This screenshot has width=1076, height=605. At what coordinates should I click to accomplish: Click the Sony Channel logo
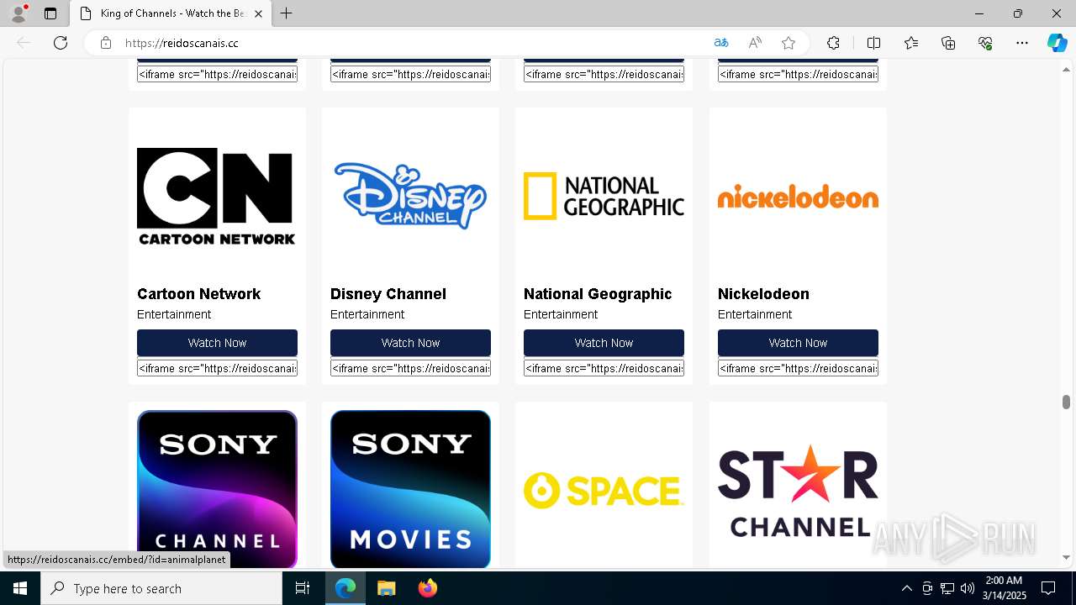pyautogui.click(x=217, y=489)
